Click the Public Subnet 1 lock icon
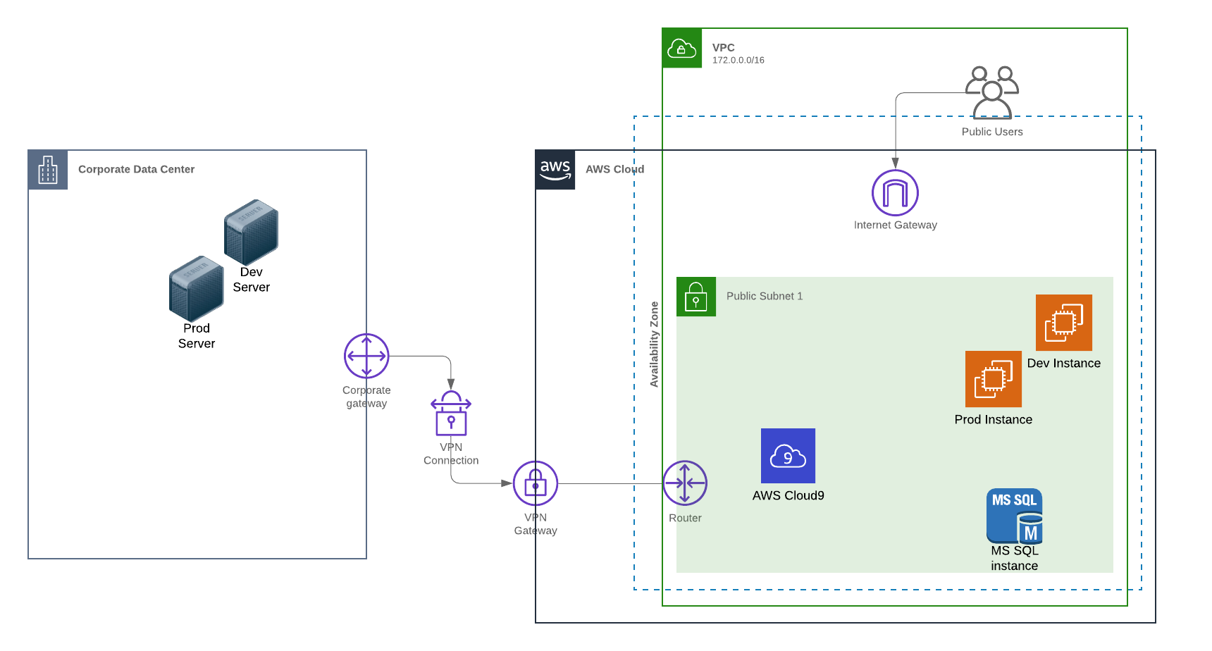 pos(696,297)
